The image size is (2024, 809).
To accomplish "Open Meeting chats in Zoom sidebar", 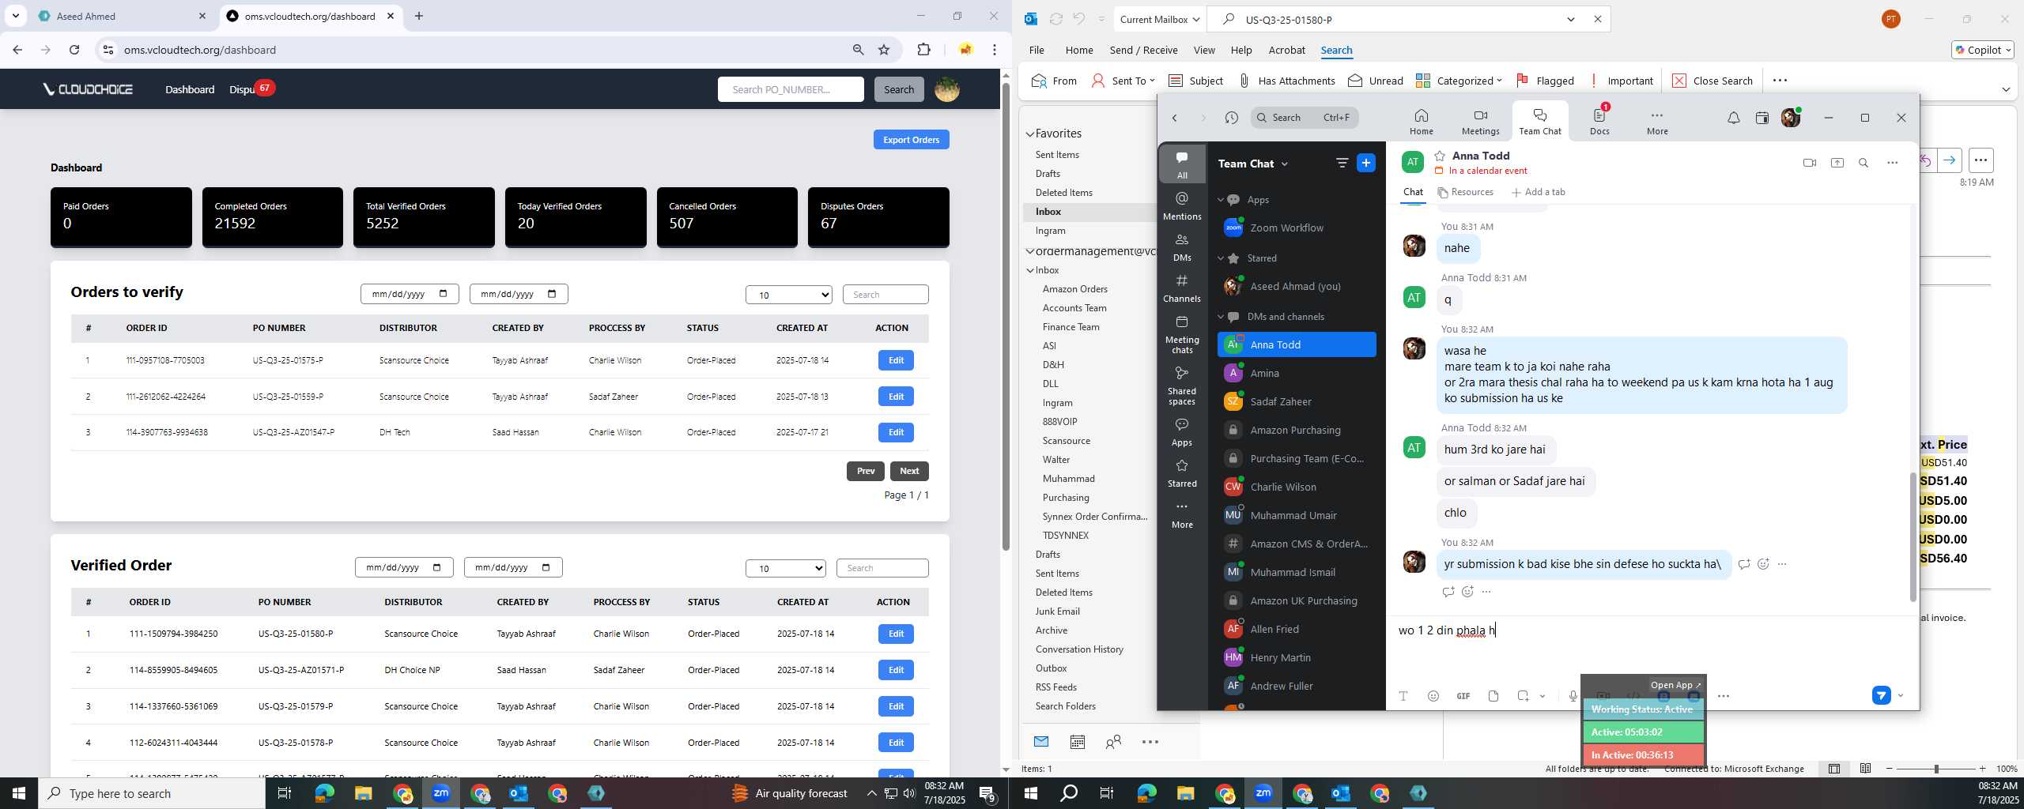I will [1182, 333].
